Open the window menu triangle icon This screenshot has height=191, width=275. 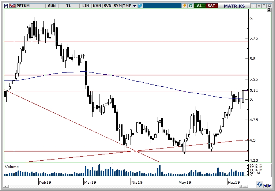[x=254, y=6]
